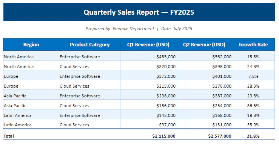Click Asia Pacific in the $298,000 row
Viewport: 279px width, 144px height.
coord(15,96)
